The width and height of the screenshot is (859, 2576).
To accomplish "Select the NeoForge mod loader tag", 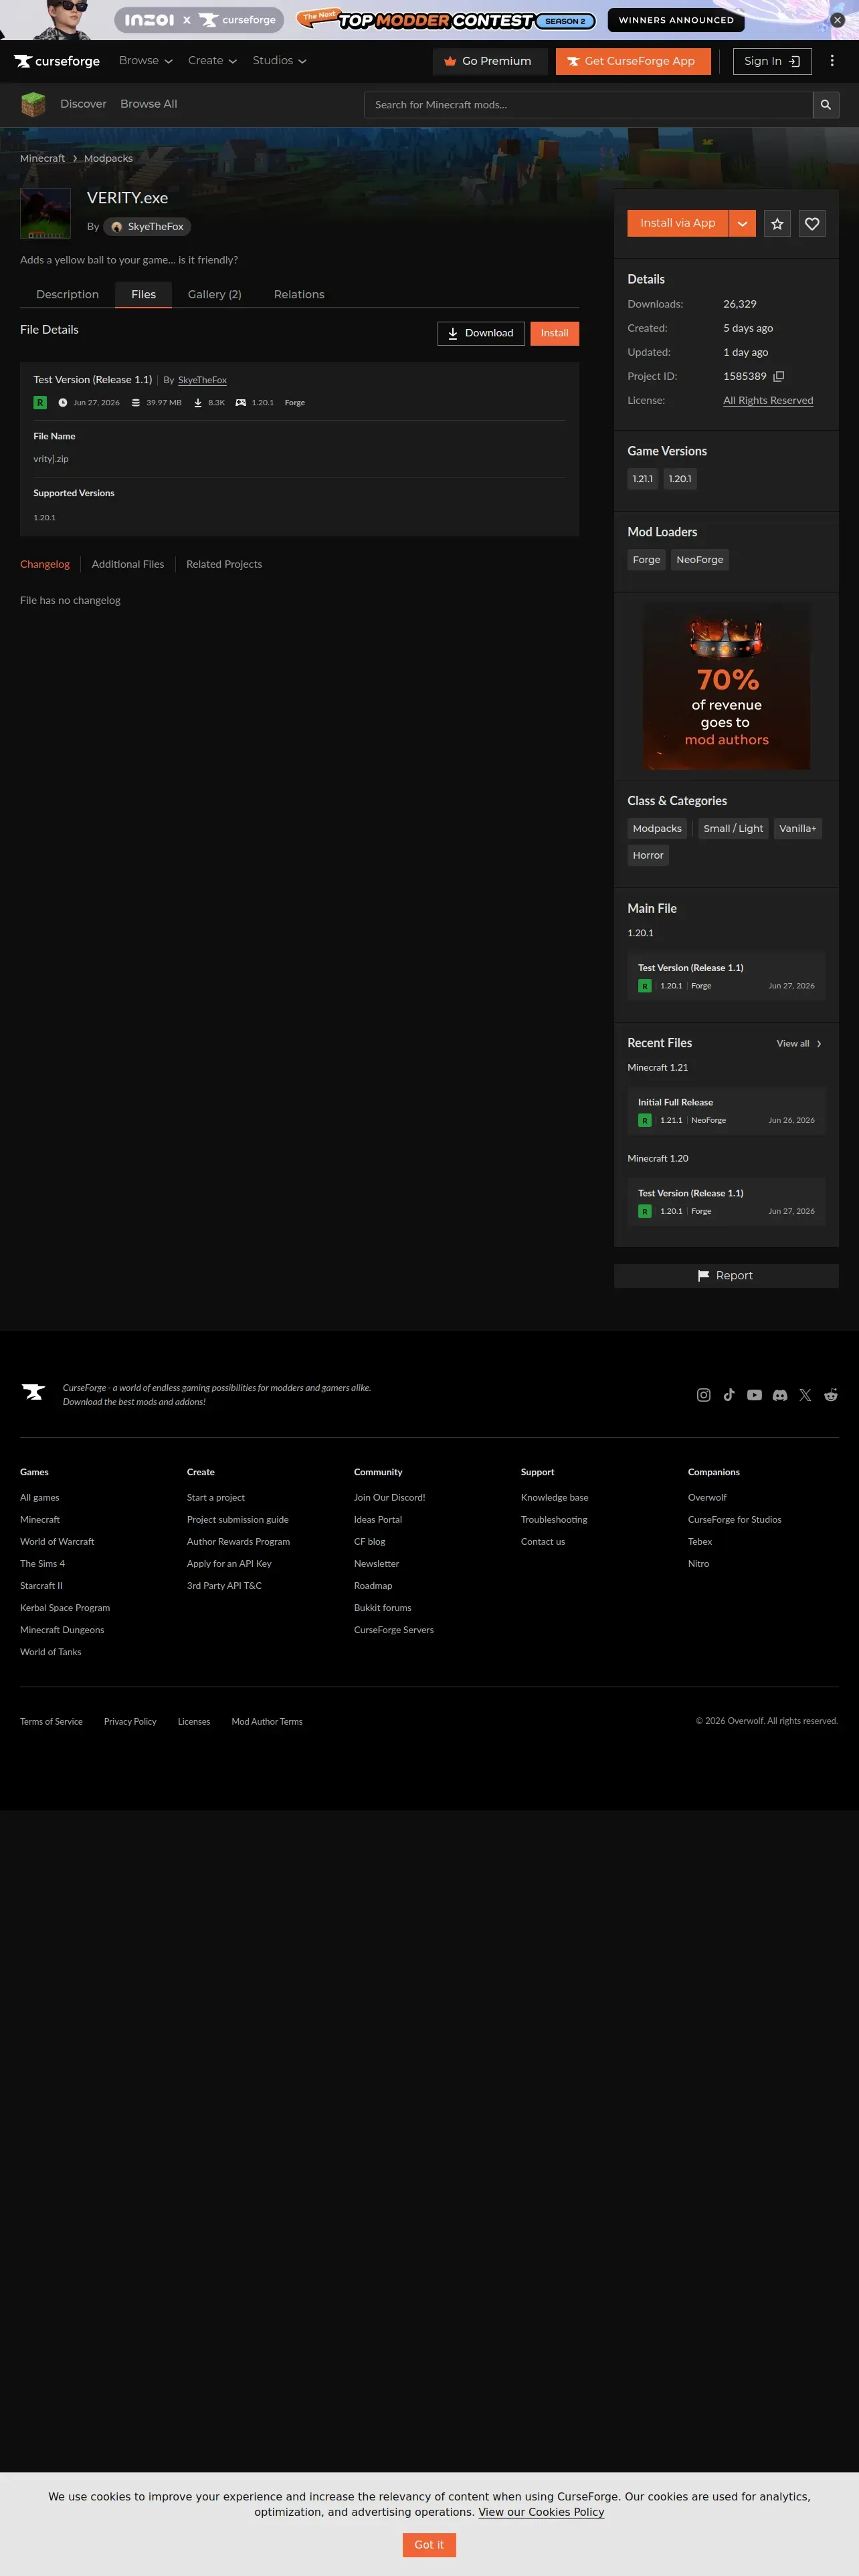I will click(x=700, y=560).
